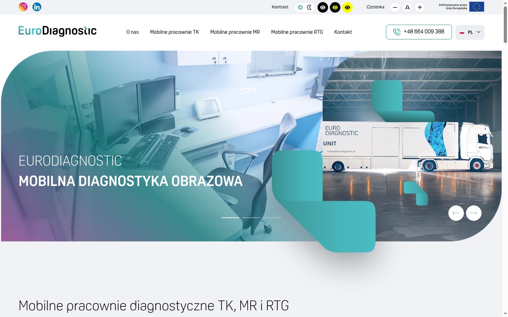Switch to dark mode moon icon

coord(309,7)
